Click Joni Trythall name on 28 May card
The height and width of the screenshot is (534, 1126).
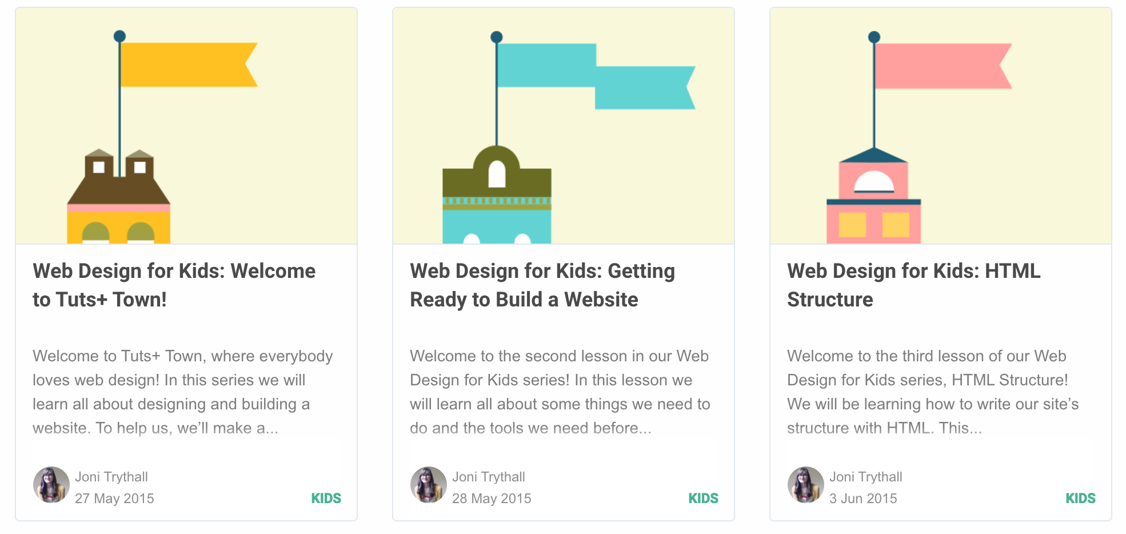coord(489,477)
